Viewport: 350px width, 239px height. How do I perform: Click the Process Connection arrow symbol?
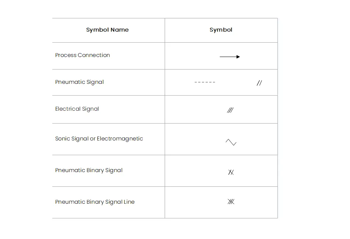[230, 57]
